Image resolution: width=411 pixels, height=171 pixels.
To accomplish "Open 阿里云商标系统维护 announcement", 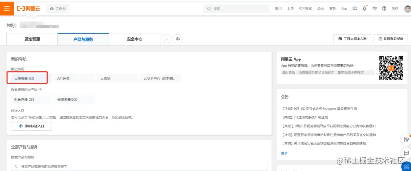I will point(328,134).
